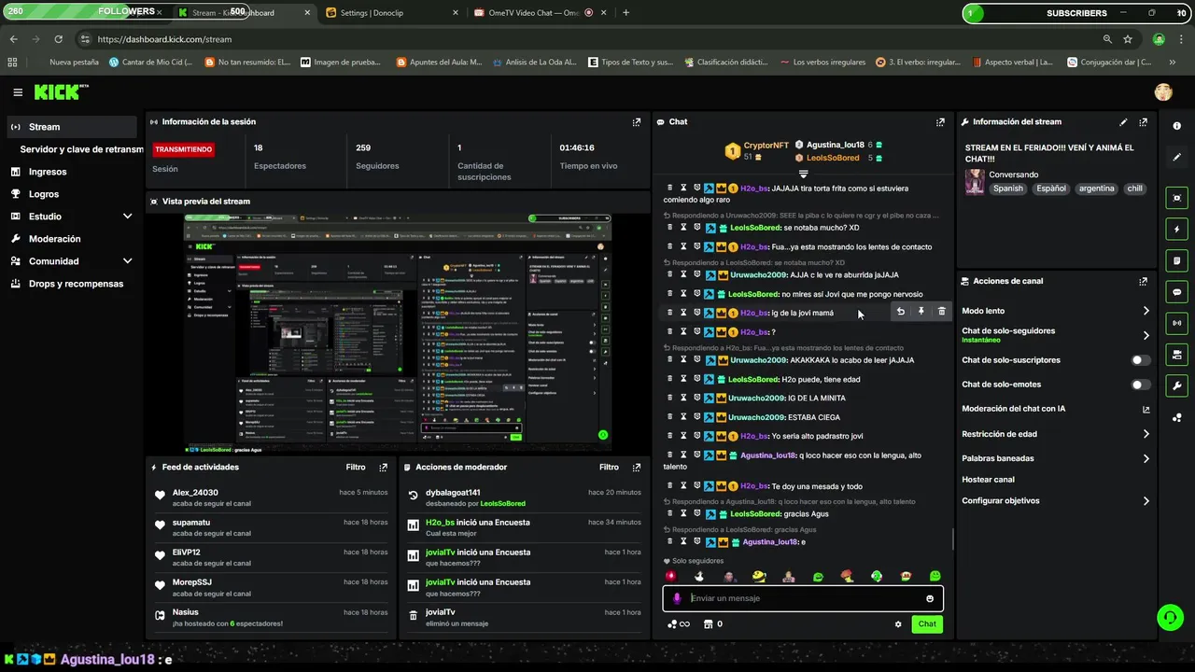The width and height of the screenshot is (1195, 672).
Task: Open the hamburger navigation menu
Action: pyautogui.click(x=18, y=92)
